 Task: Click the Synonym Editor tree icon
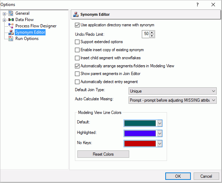coord(11,32)
